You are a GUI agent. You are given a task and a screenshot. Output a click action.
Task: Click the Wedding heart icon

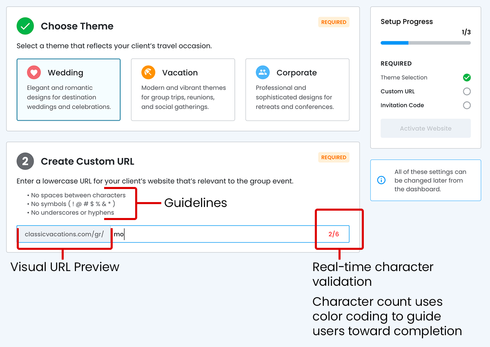pos(34,73)
